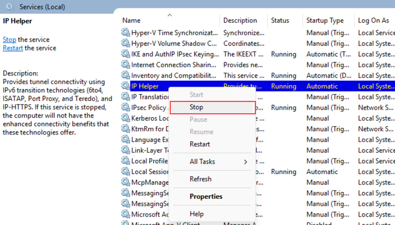This screenshot has width=395, height=225.
Task: Click 'Coordinates...' description cell
Action: click(243, 44)
